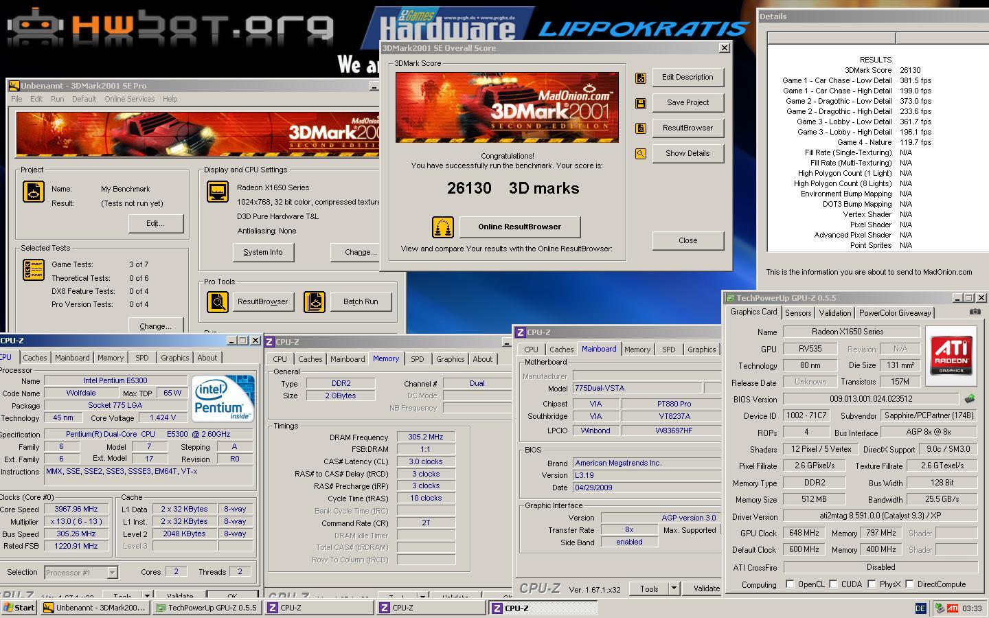Click the DRAM Frequency value 305.2 MHz

426,437
